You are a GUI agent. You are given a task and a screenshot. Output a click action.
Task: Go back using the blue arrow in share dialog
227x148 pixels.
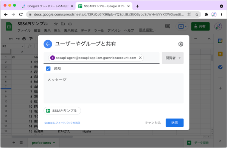(x=48, y=44)
